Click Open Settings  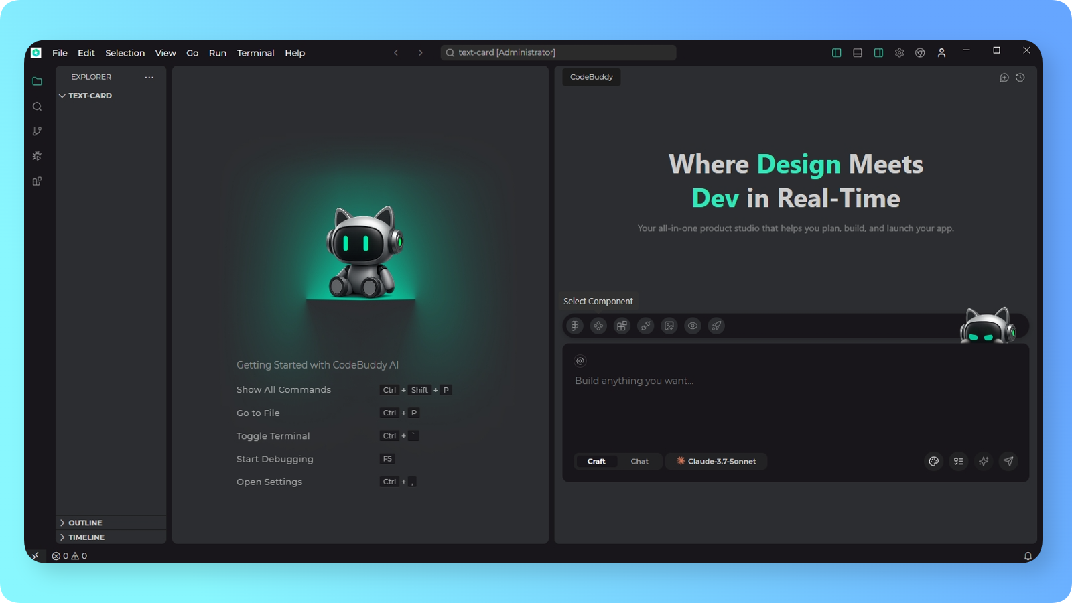tap(269, 482)
